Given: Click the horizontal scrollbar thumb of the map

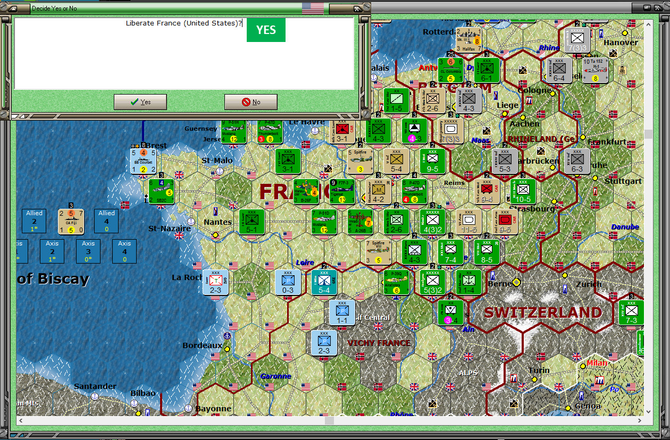Looking at the screenshot, I should (330, 420).
